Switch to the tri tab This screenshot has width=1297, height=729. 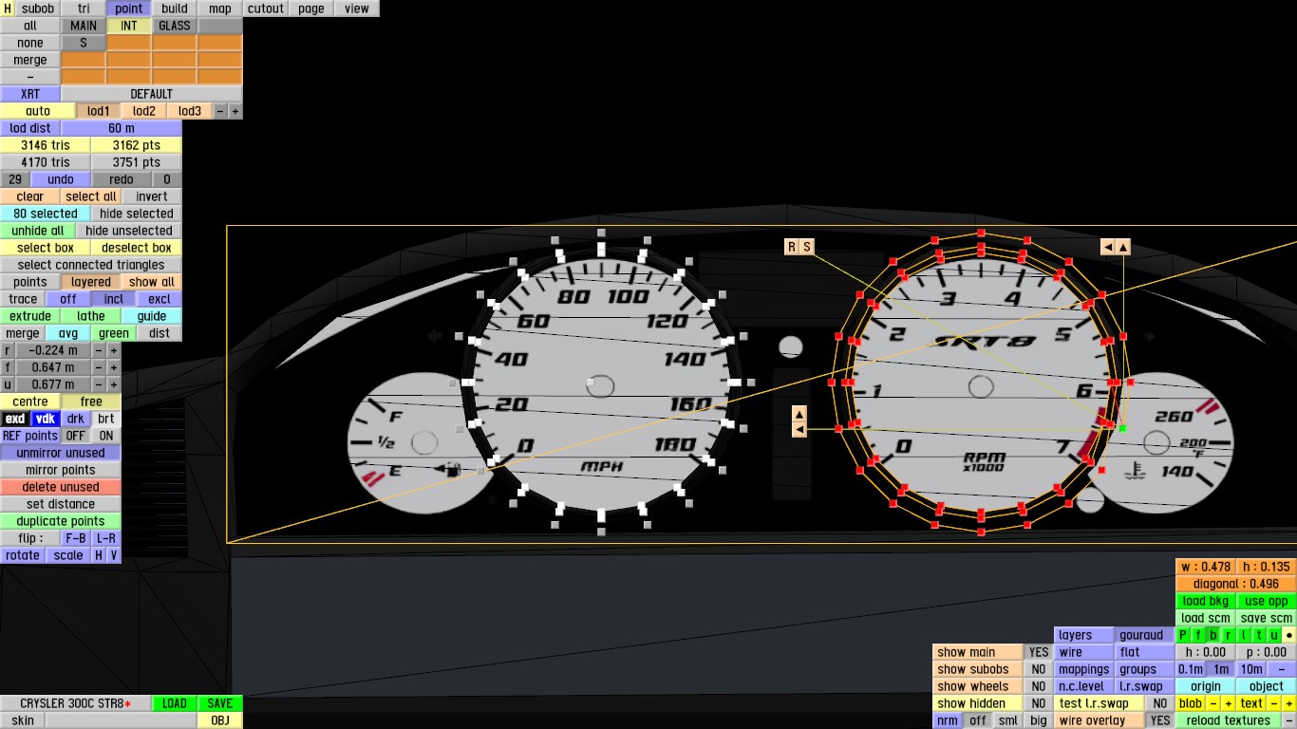click(84, 9)
